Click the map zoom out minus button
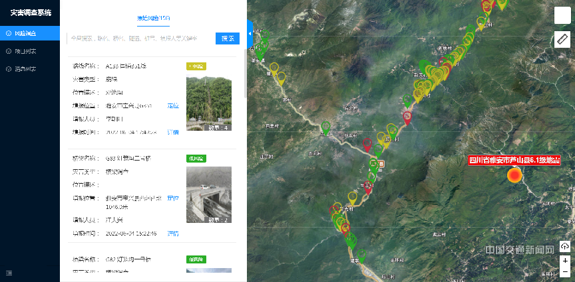Screen dimensions: 575x282 coord(565,272)
